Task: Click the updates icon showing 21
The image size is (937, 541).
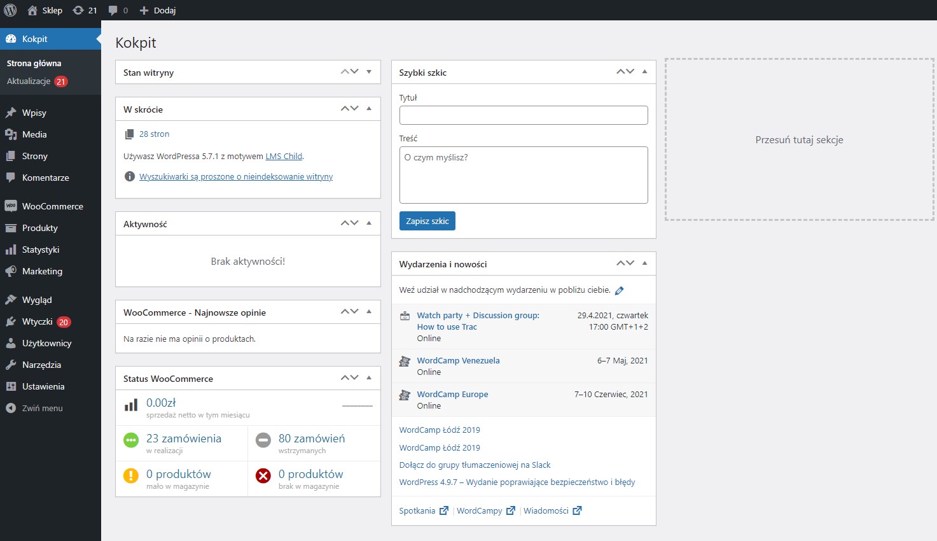Action: pyautogui.click(x=78, y=10)
